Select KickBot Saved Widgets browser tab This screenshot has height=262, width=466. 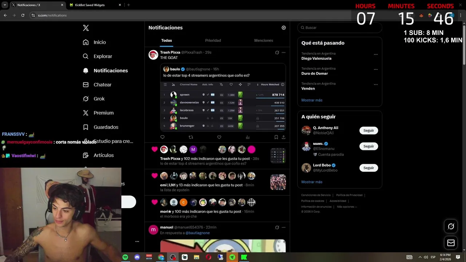click(x=95, y=5)
